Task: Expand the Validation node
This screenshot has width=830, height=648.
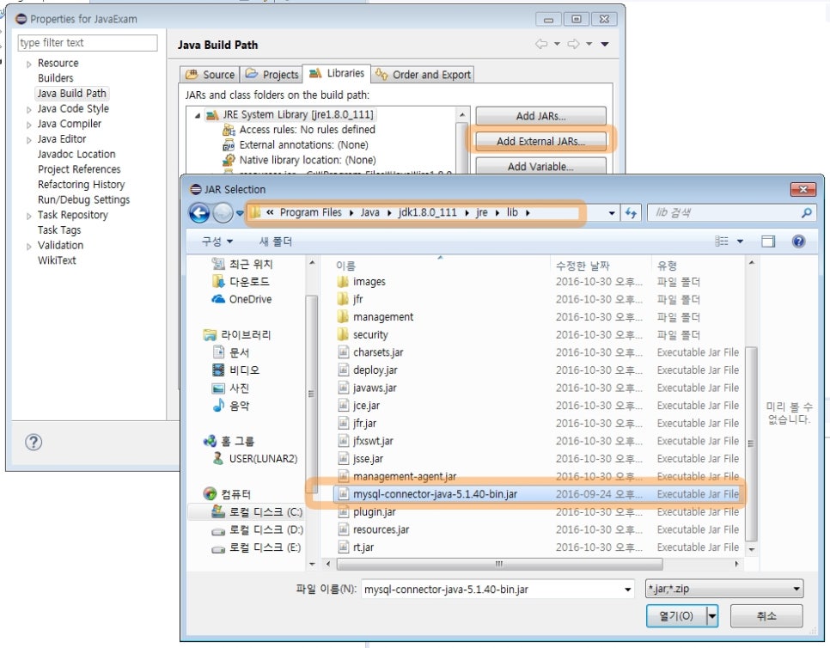Action: 29,246
